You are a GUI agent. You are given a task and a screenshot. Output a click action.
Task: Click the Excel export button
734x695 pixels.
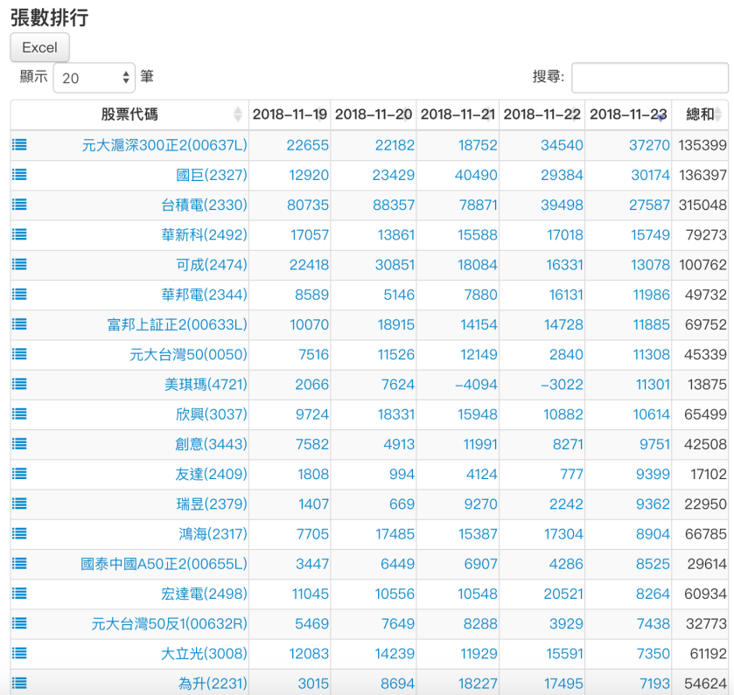[x=39, y=47]
